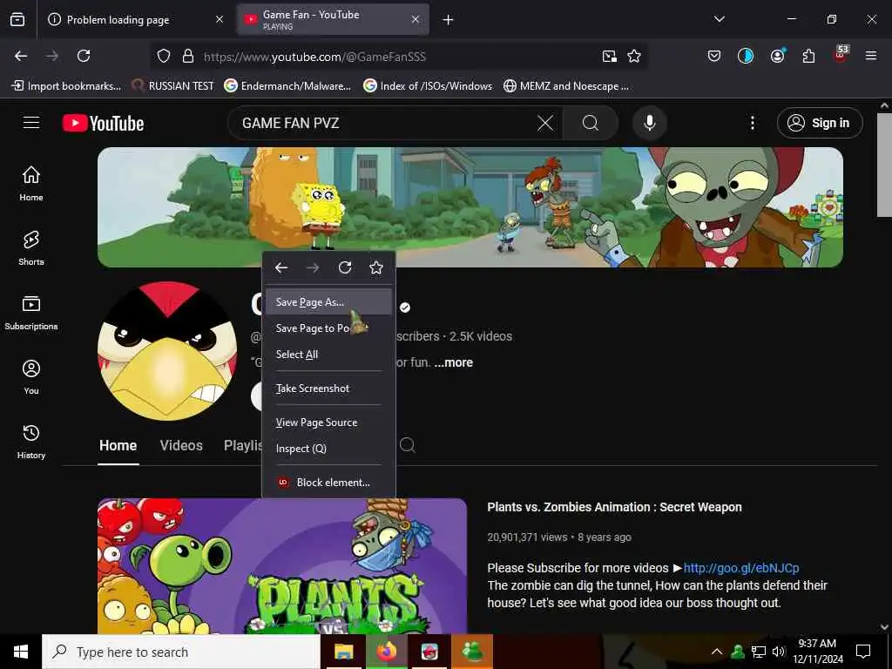Close the Problem loading page tab

(x=220, y=20)
